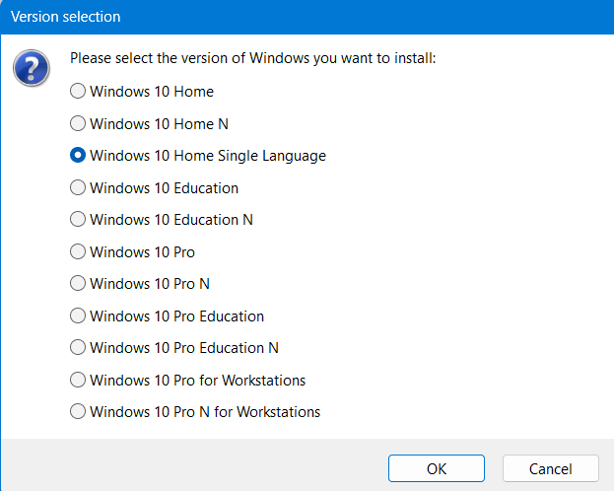The image size is (614, 491).
Task: Select the Windows 10 Home radio button
Action: pos(78,92)
